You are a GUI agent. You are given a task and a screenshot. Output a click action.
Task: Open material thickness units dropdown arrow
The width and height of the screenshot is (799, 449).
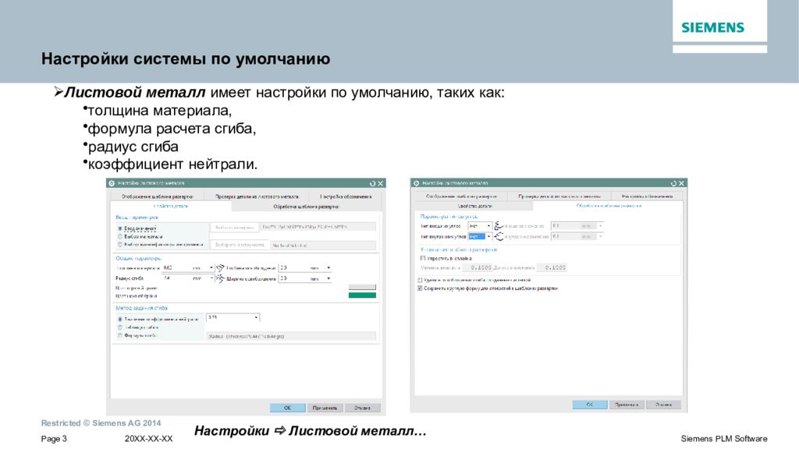(211, 268)
